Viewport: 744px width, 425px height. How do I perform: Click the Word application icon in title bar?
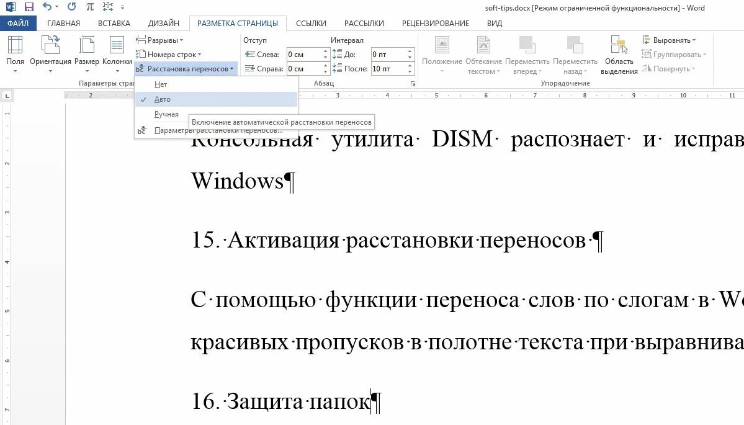click(x=11, y=7)
